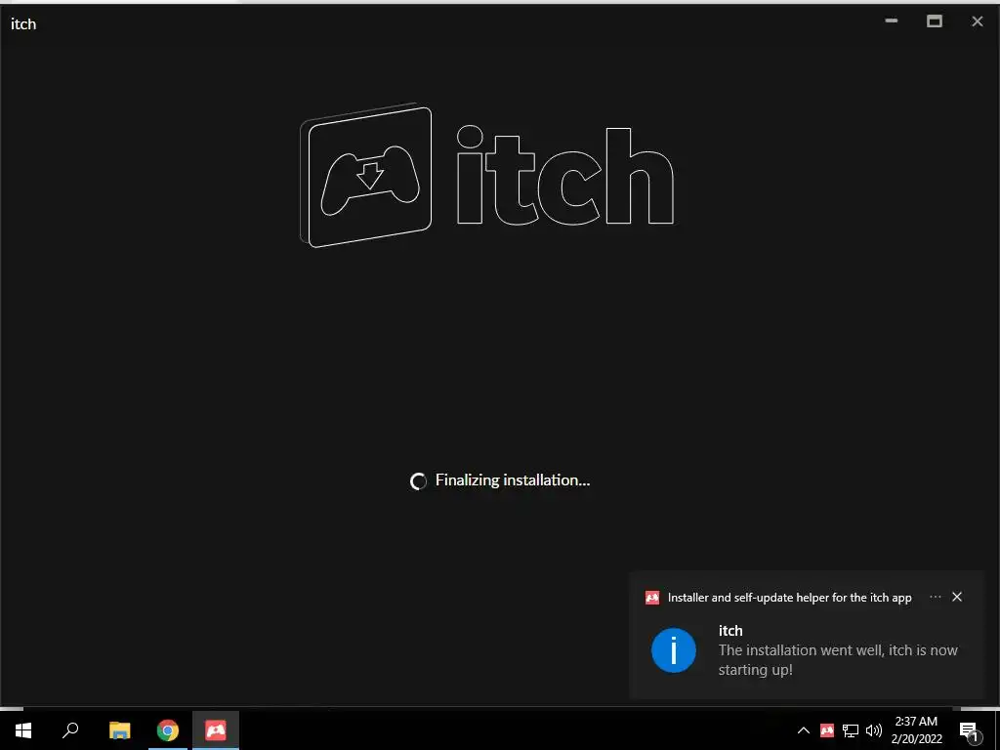This screenshot has height=750, width=1000.
Task: Open network status from the tray
Action: (851, 730)
